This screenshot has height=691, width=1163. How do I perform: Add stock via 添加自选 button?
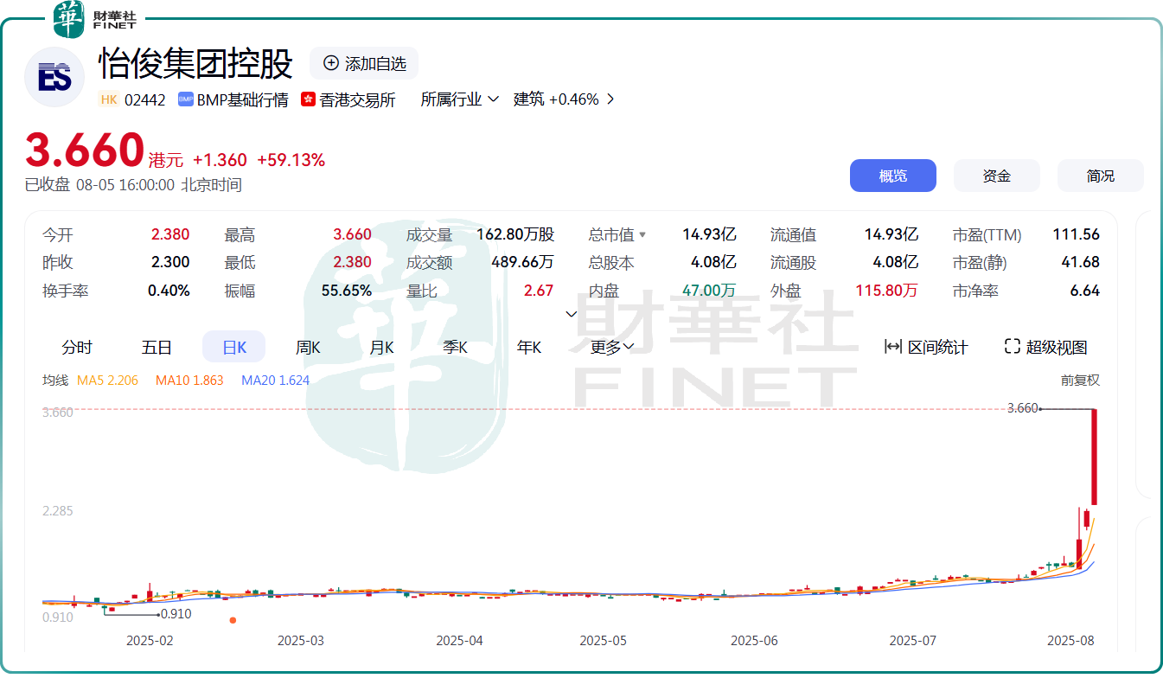click(x=364, y=63)
